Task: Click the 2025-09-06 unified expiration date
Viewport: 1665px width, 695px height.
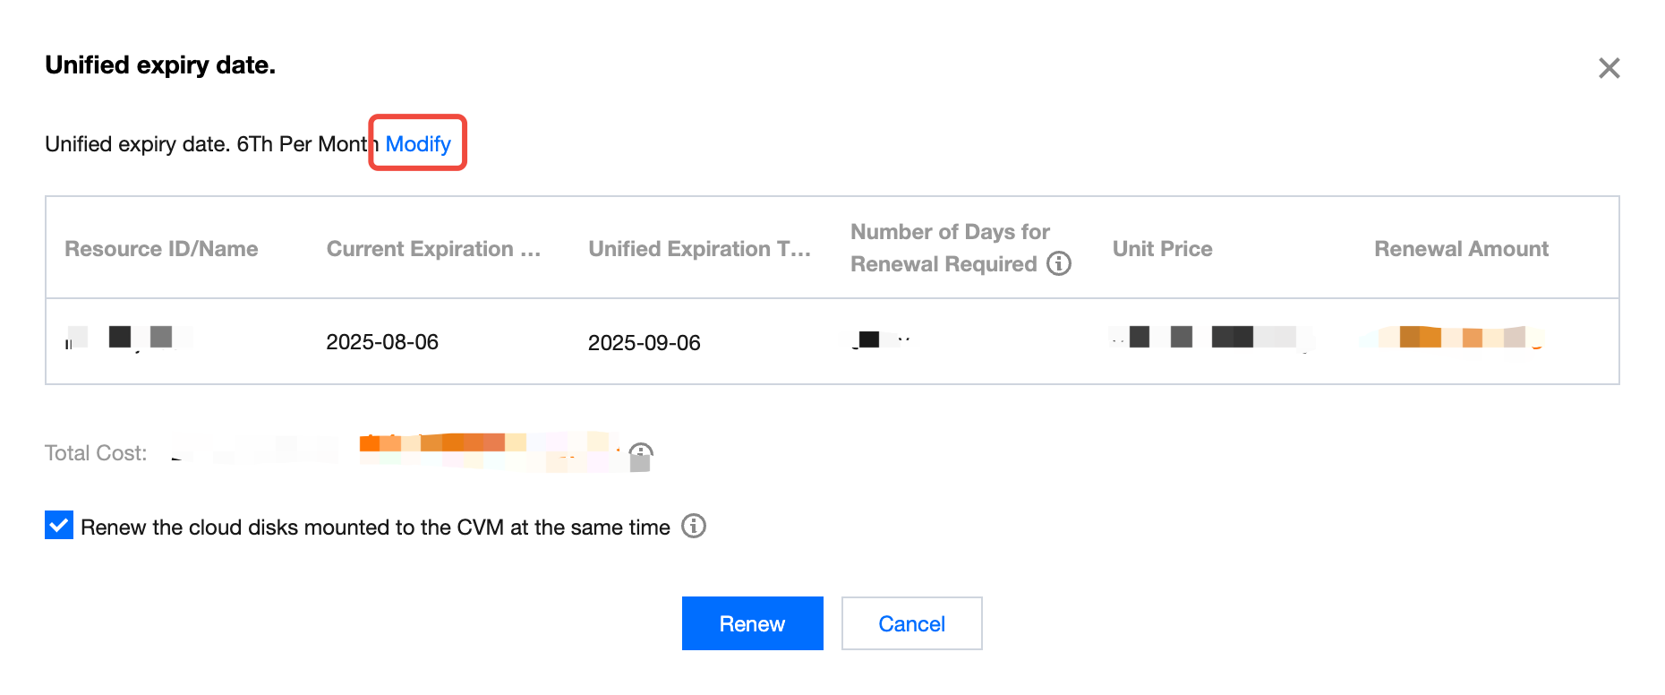Action: click(644, 342)
